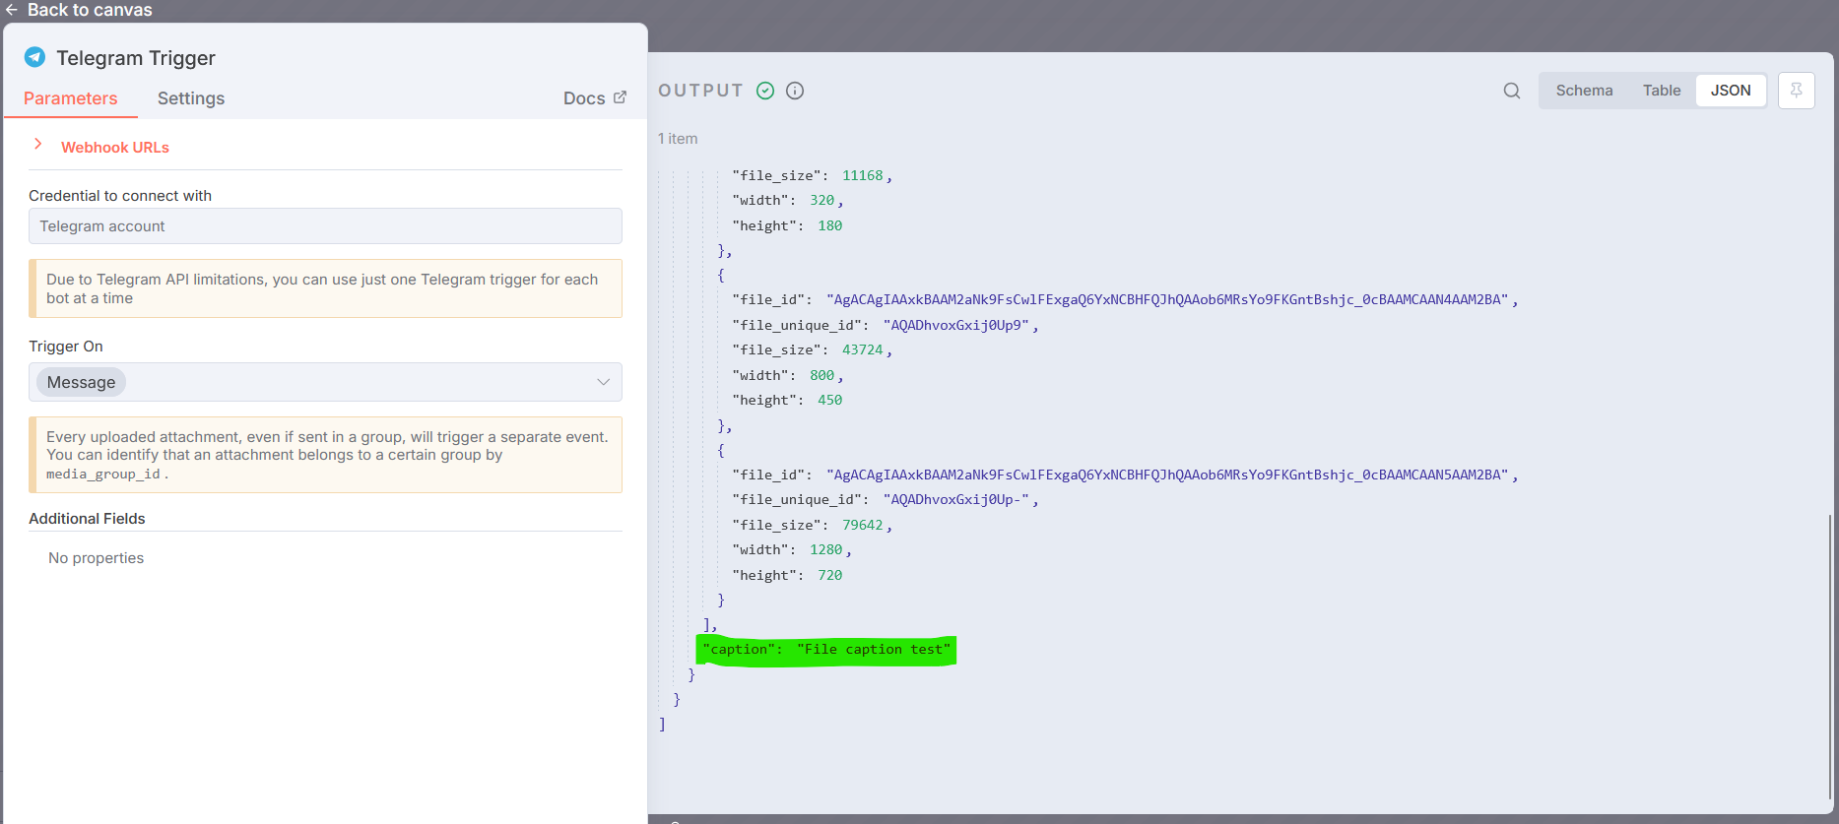Image resolution: width=1839 pixels, height=824 pixels.
Task: Open search in the output panel
Action: pos(1511,91)
